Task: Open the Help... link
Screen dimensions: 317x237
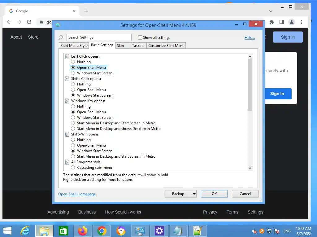Action: 250,38
